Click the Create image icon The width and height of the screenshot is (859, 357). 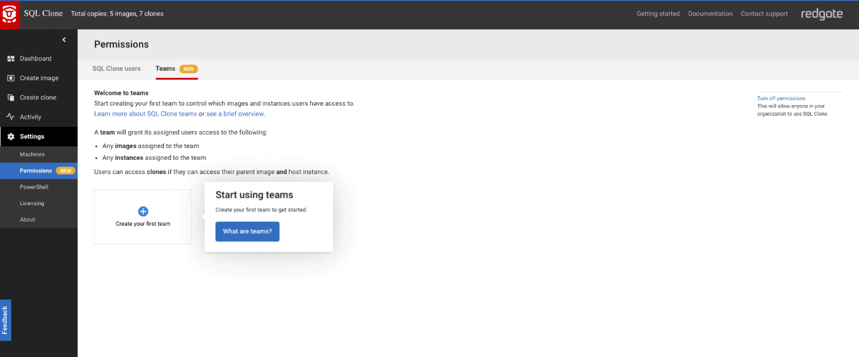11,78
